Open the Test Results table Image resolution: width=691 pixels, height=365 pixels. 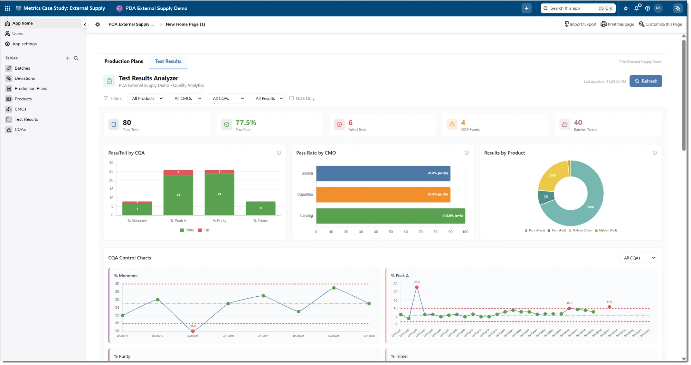tap(26, 119)
